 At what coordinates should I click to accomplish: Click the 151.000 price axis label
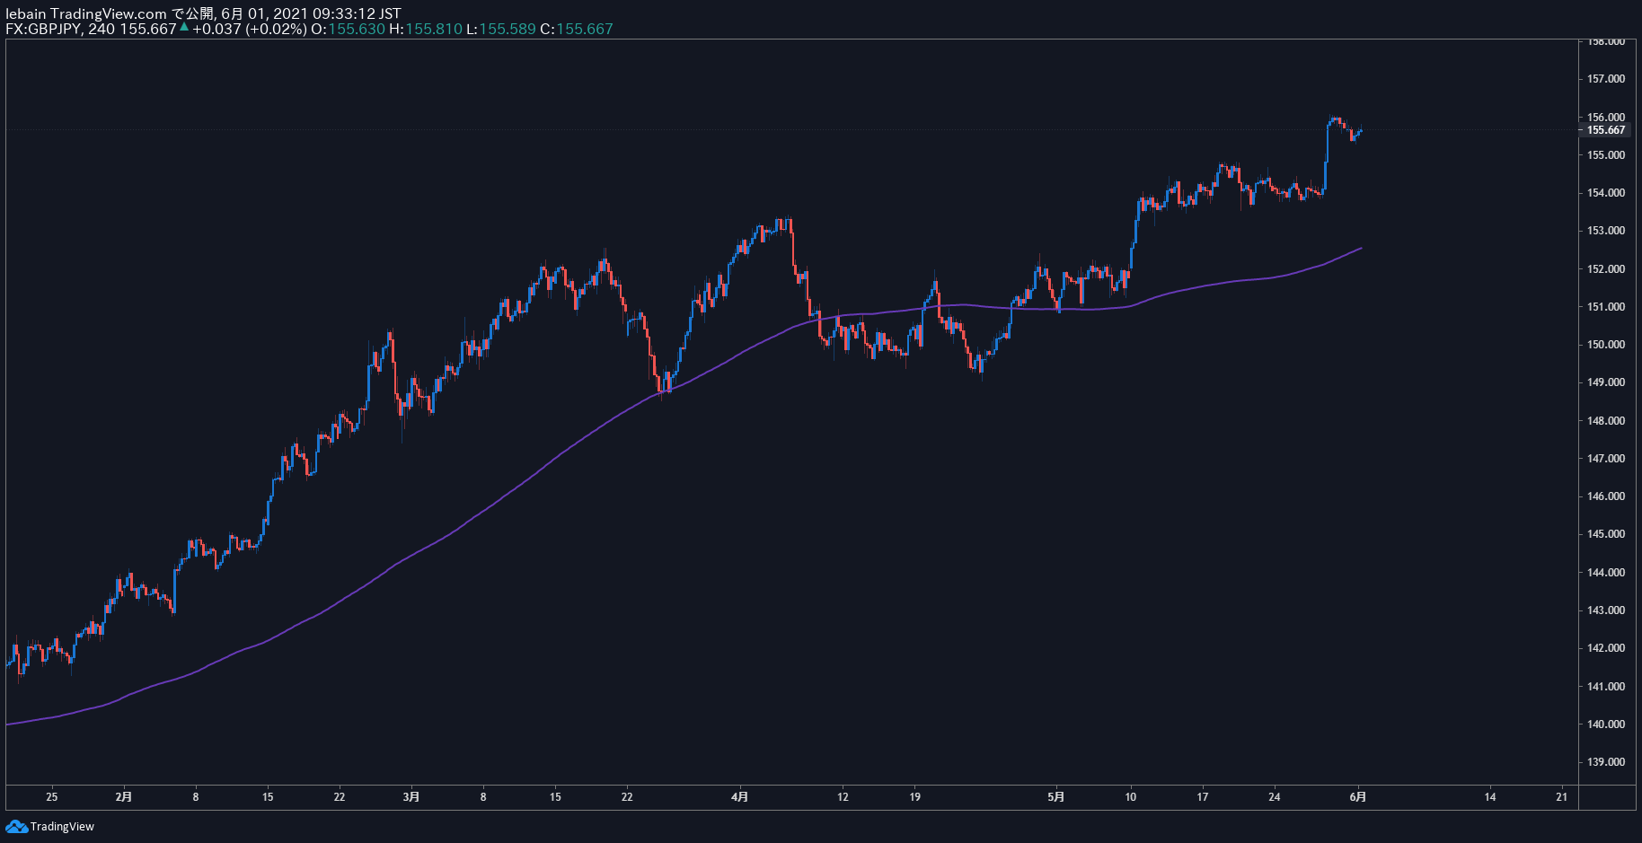click(x=1606, y=307)
